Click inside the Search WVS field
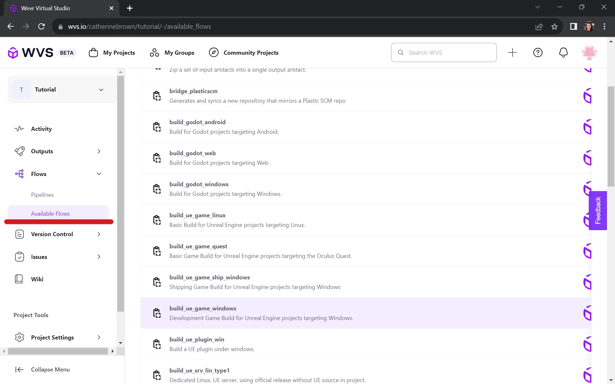The image size is (615, 384). coord(444,52)
